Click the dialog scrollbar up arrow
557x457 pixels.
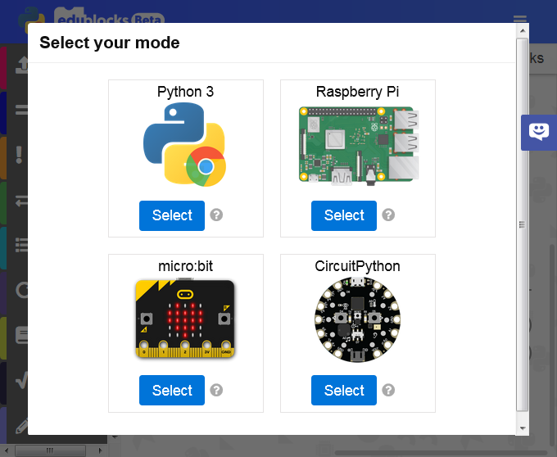(x=523, y=31)
